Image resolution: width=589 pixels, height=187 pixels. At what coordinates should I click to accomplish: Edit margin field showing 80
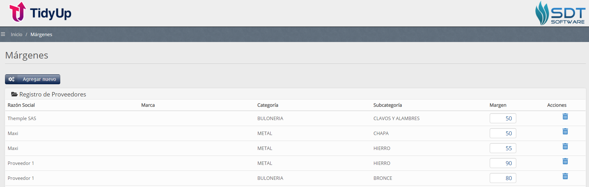coord(503,178)
